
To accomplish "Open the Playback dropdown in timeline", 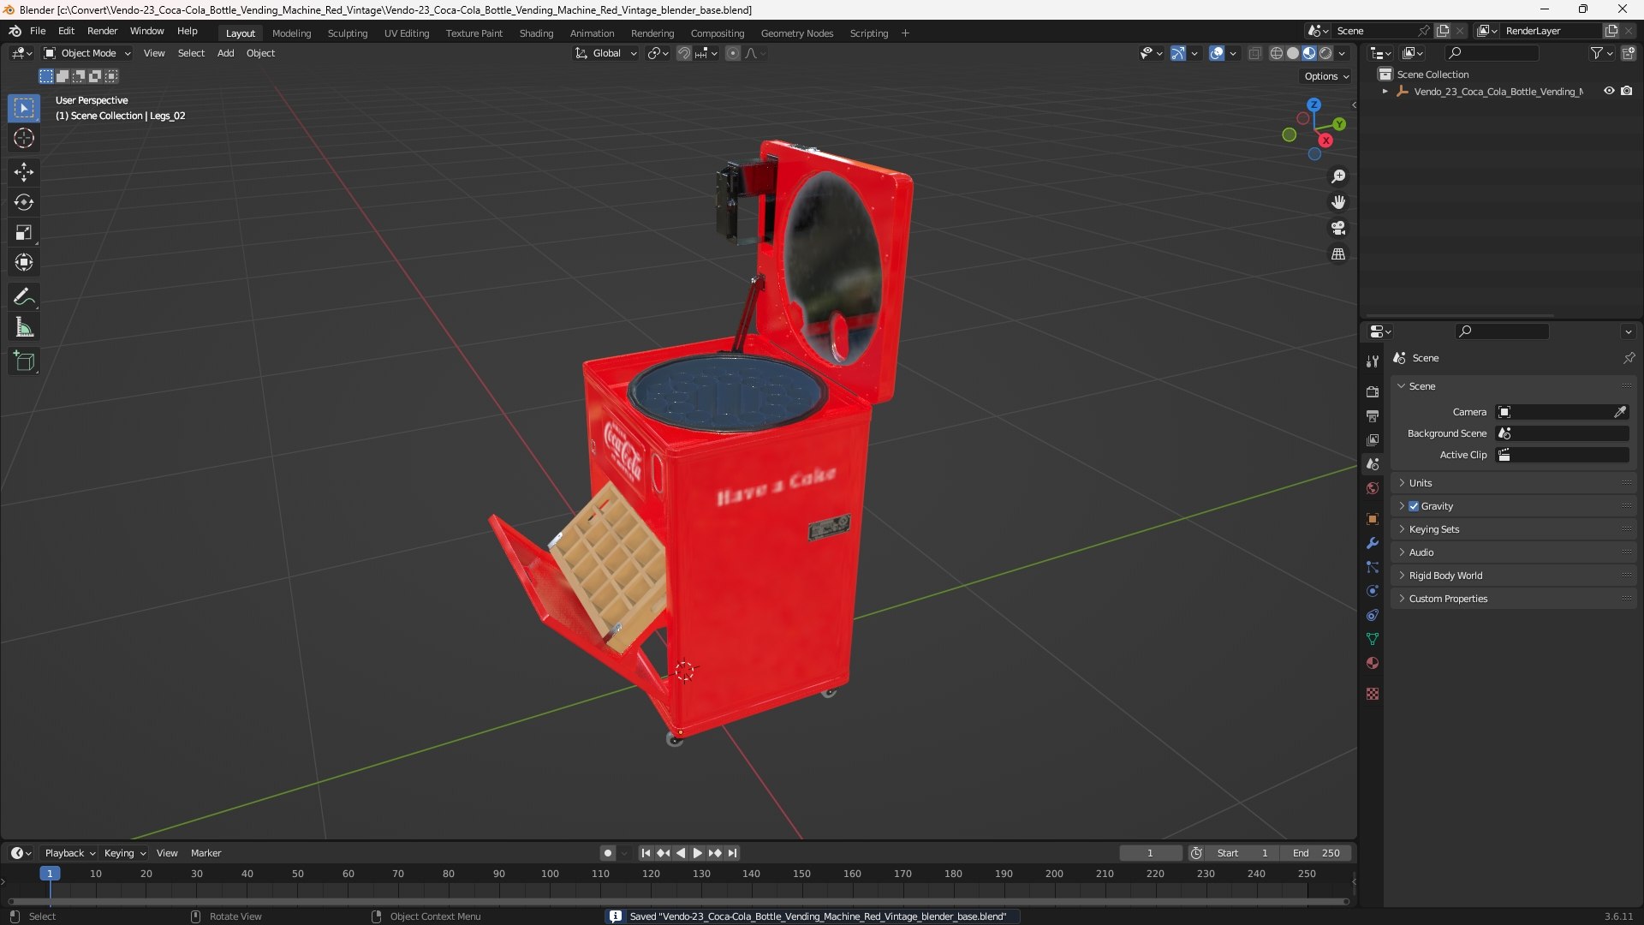I will pos(69,853).
